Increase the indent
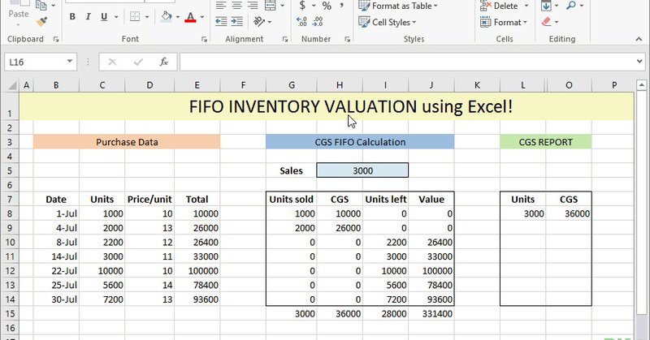The width and height of the screenshot is (650, 340). (x=236, y=22)
